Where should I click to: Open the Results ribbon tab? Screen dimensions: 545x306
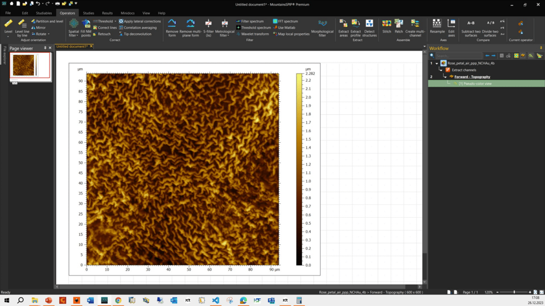[107, 13]
